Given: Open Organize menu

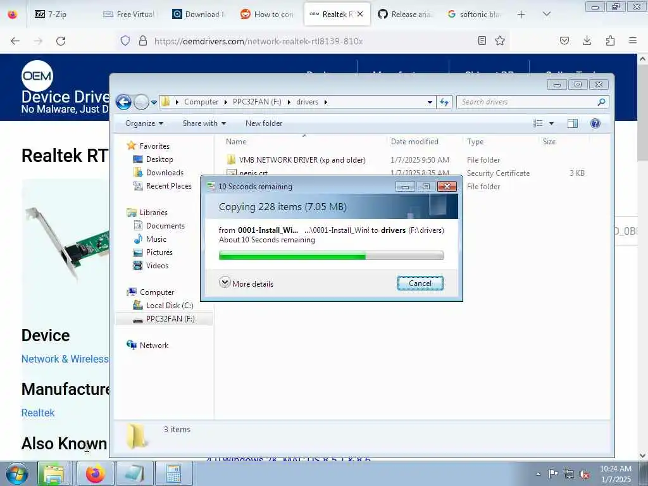Looking at the screenshot, I should tap(144, 123).
